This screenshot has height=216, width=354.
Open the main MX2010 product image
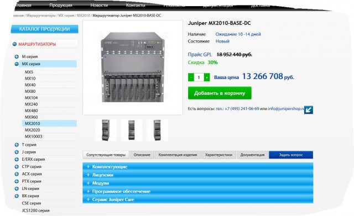point(133,67)
